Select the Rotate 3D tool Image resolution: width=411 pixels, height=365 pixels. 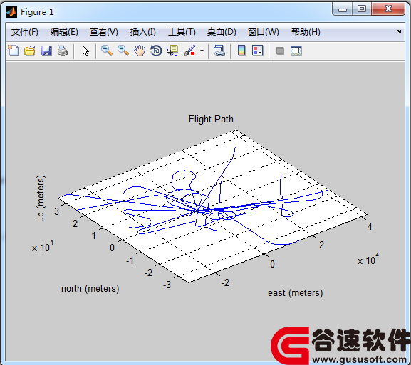(156, 51)
